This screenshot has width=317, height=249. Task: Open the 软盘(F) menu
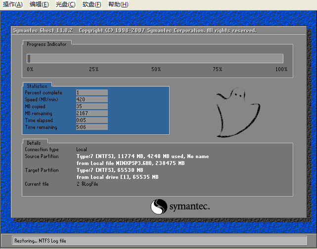click(x=92, y=4)
